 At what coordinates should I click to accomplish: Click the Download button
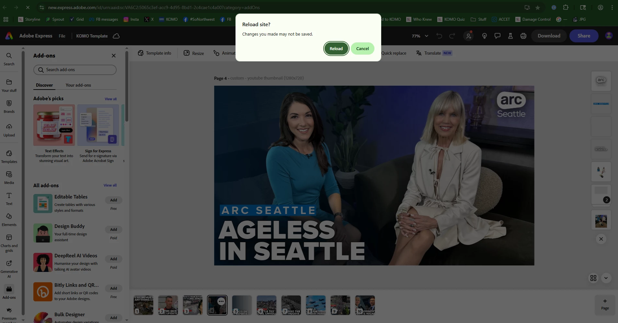pos(549,36)
